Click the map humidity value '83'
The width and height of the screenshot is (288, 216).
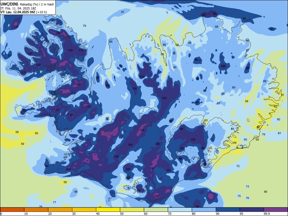coord(232,129)
